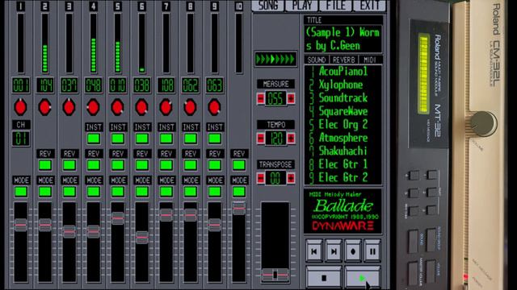Toggle the MODE button on channel 10
Screen dimensions: 517x290
pyautogui.click(x=239, y=192)
